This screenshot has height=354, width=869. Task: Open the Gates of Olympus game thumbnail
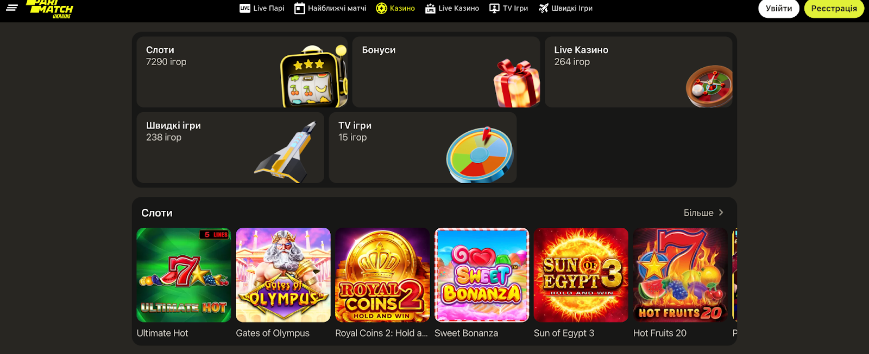(283, 275)
